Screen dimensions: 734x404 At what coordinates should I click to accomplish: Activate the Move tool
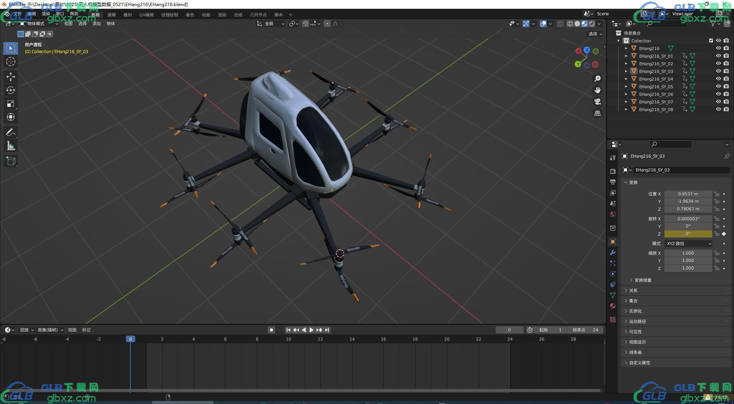[11, 77]
